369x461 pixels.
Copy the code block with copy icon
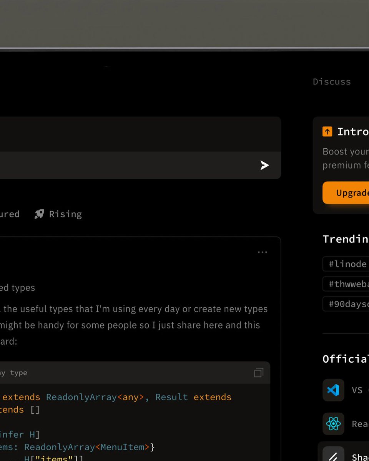pyautogui.click(x=259, y=373)
